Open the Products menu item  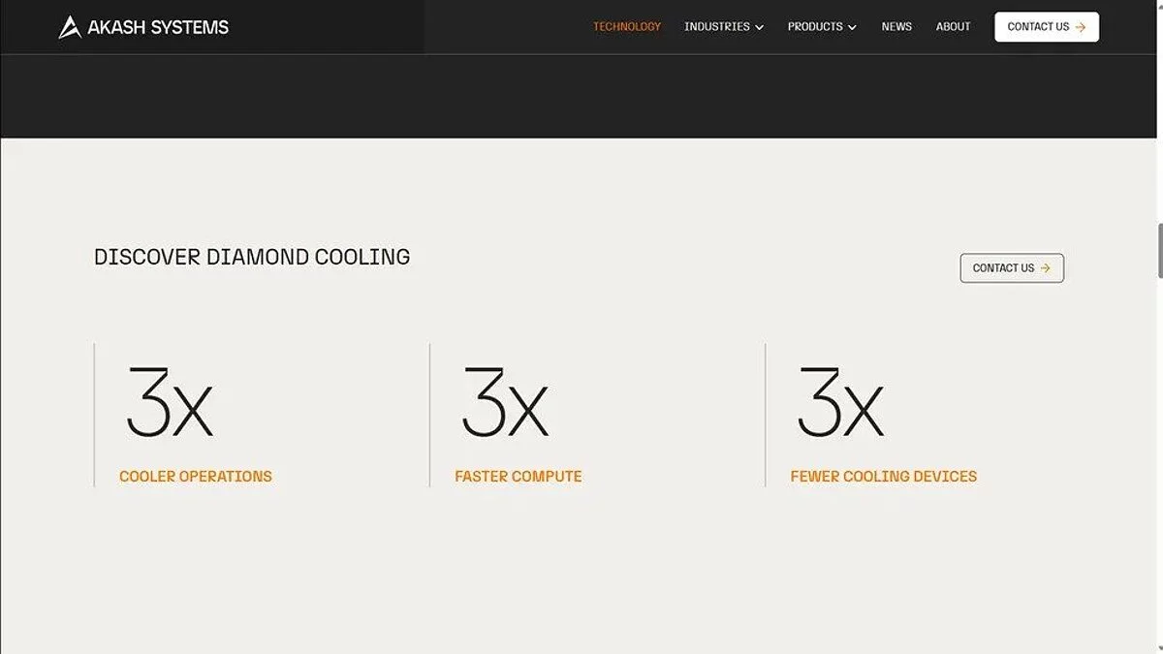click(x=815, y=27)
